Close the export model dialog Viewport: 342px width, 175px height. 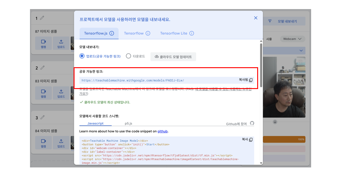(x=256, y=18)
